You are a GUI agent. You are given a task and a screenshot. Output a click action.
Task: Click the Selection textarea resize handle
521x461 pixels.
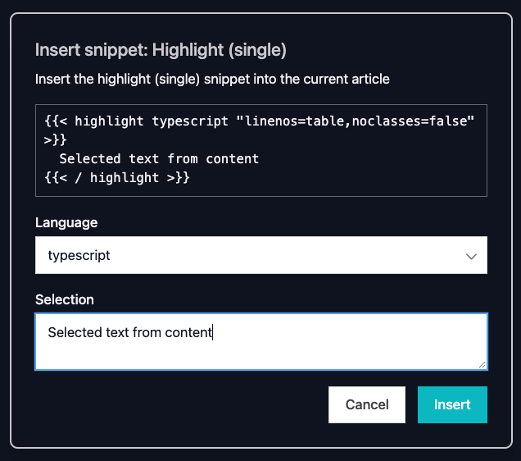point(482,364)
